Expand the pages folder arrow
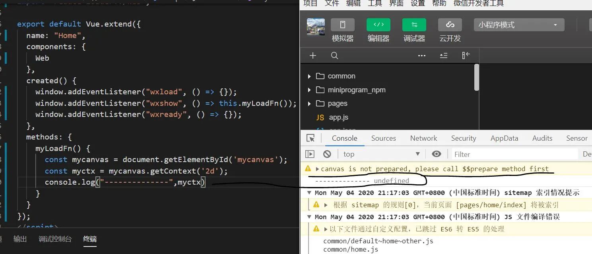The height and width of the screenshot is (254, 592). click(x=309, y=103)
